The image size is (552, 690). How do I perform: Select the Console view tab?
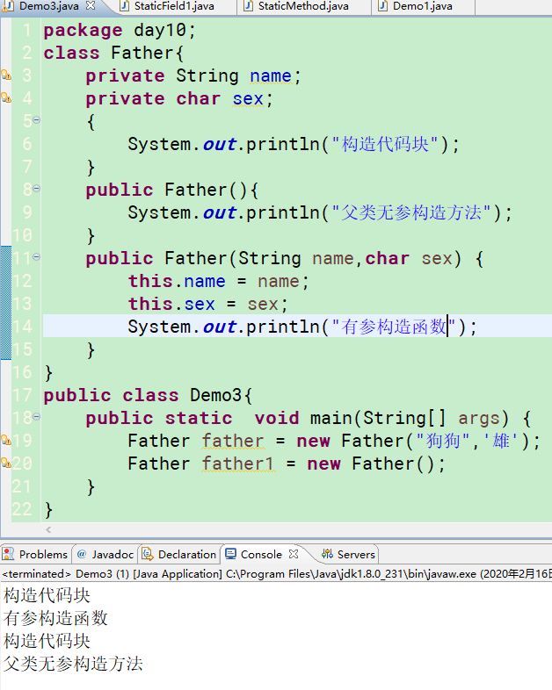pos(261,555)
